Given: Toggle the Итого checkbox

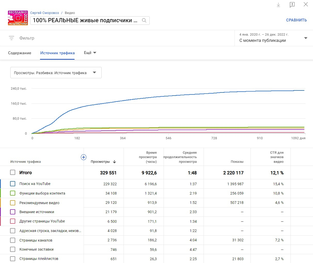Looking at the screenshot, I should pos(13,173).
